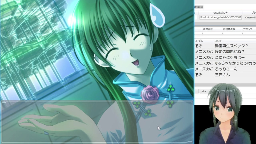Click the live2.nicovideo.jp URL input field
256x144 pixels.
pos(221,17)
